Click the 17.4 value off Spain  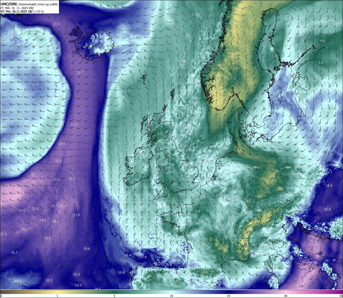[143, 257]
